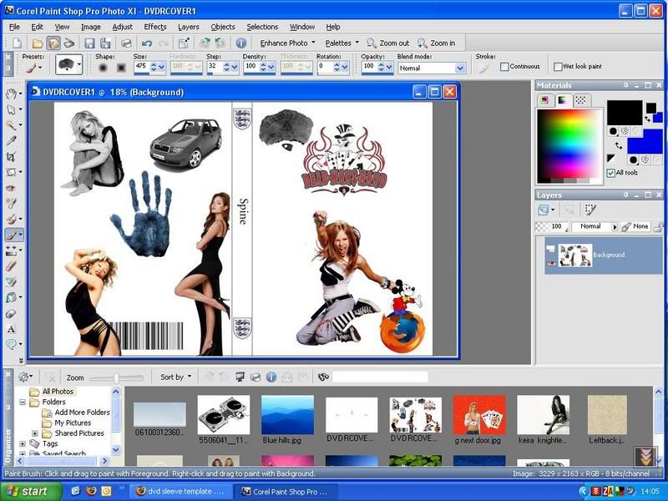Screen dimensions: 668x501
Task: Select the Red Eye tool
Action: (x=12, y=188)
